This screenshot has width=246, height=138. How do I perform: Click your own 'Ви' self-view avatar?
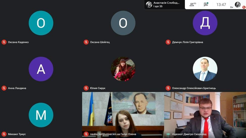[238, 5]
